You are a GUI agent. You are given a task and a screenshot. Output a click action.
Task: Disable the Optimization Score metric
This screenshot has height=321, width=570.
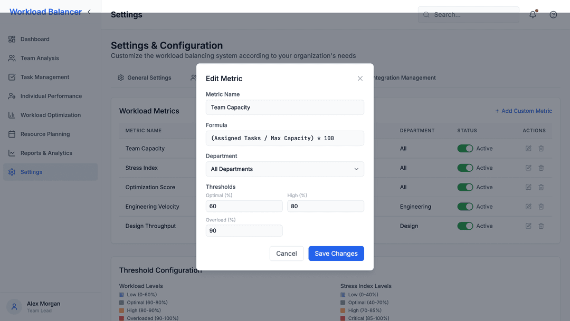coord(465,187)
